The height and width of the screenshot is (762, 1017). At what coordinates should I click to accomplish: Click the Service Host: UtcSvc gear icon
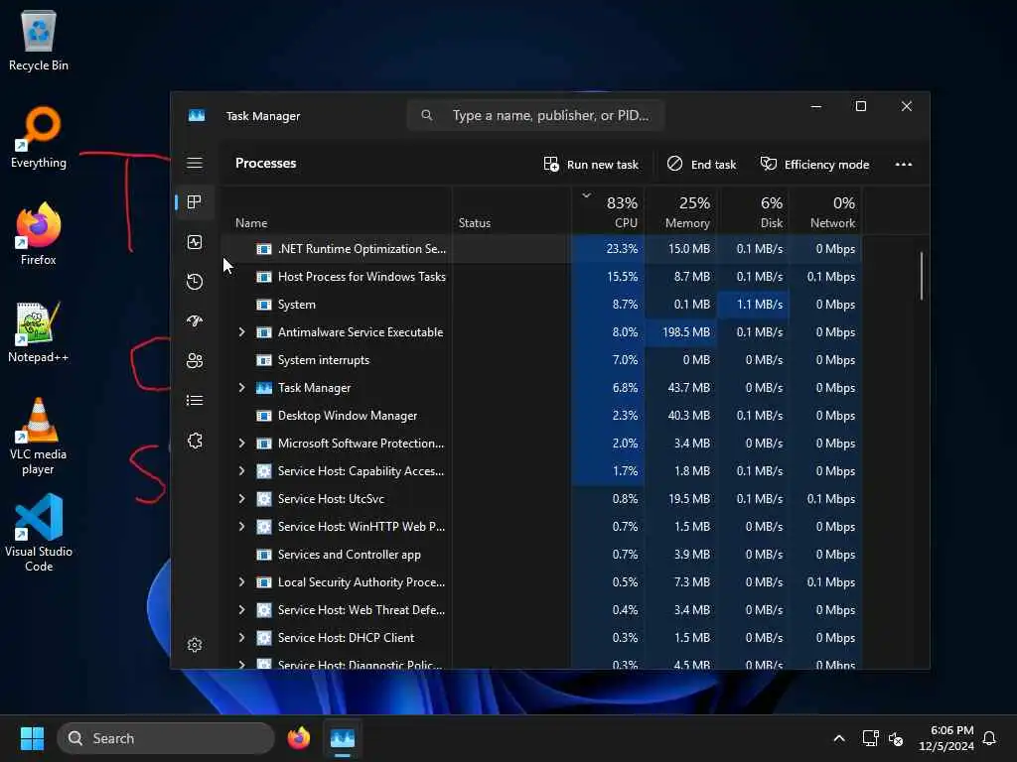pos(264,499)
